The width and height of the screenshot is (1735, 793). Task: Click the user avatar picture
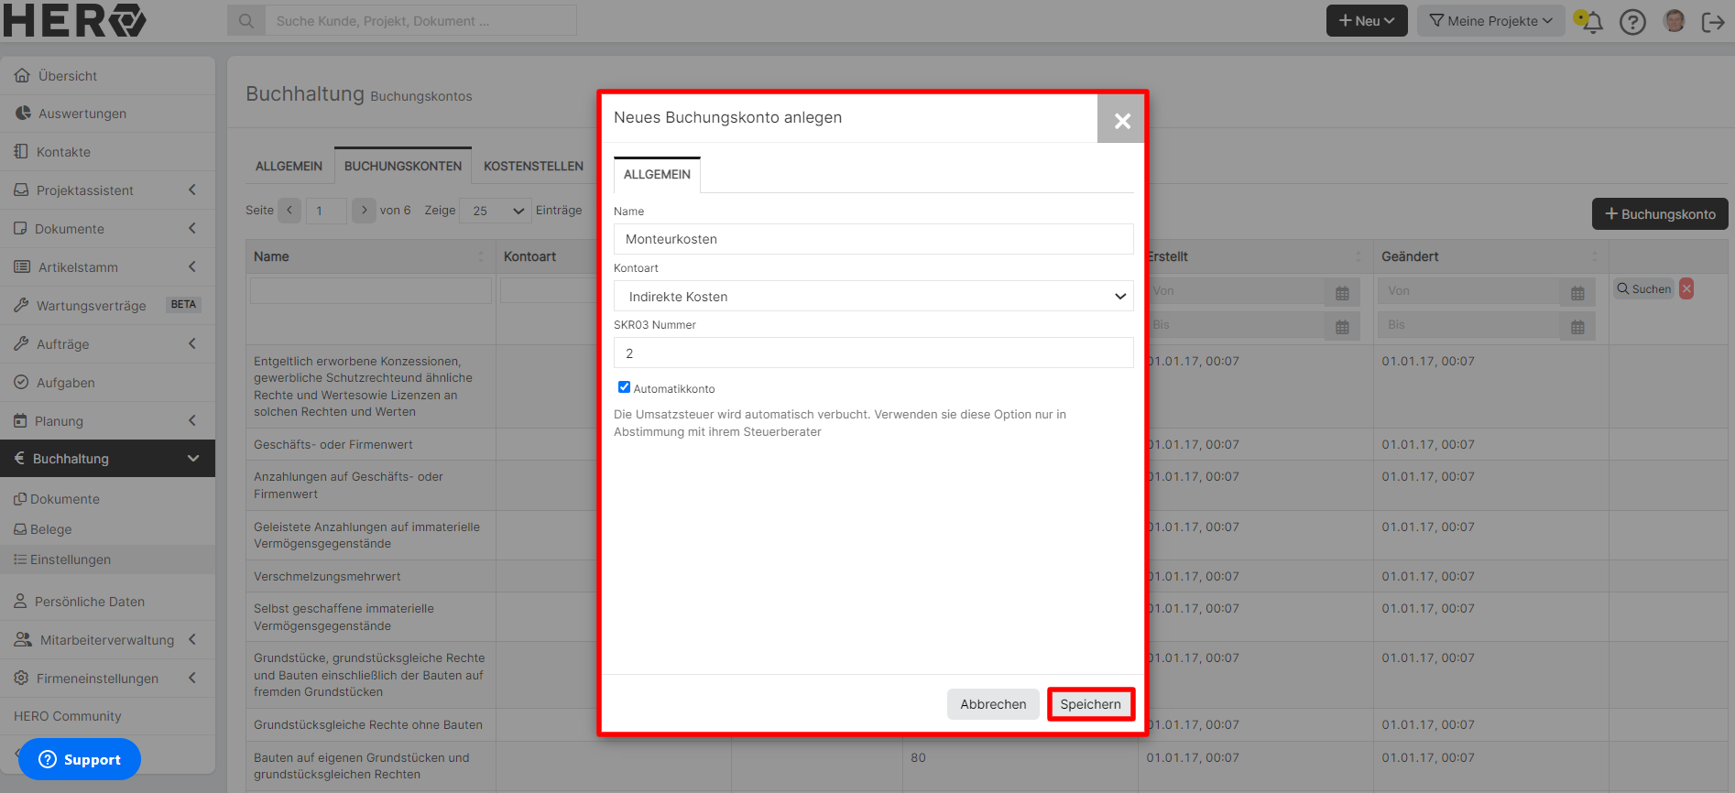coord(1675,20)
